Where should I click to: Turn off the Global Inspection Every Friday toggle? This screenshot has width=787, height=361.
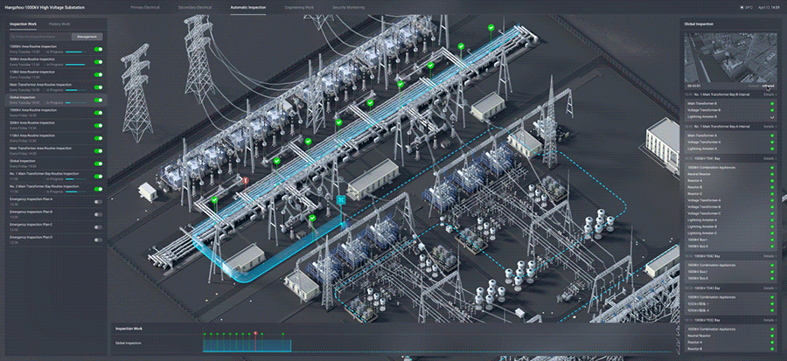[98, 164]
